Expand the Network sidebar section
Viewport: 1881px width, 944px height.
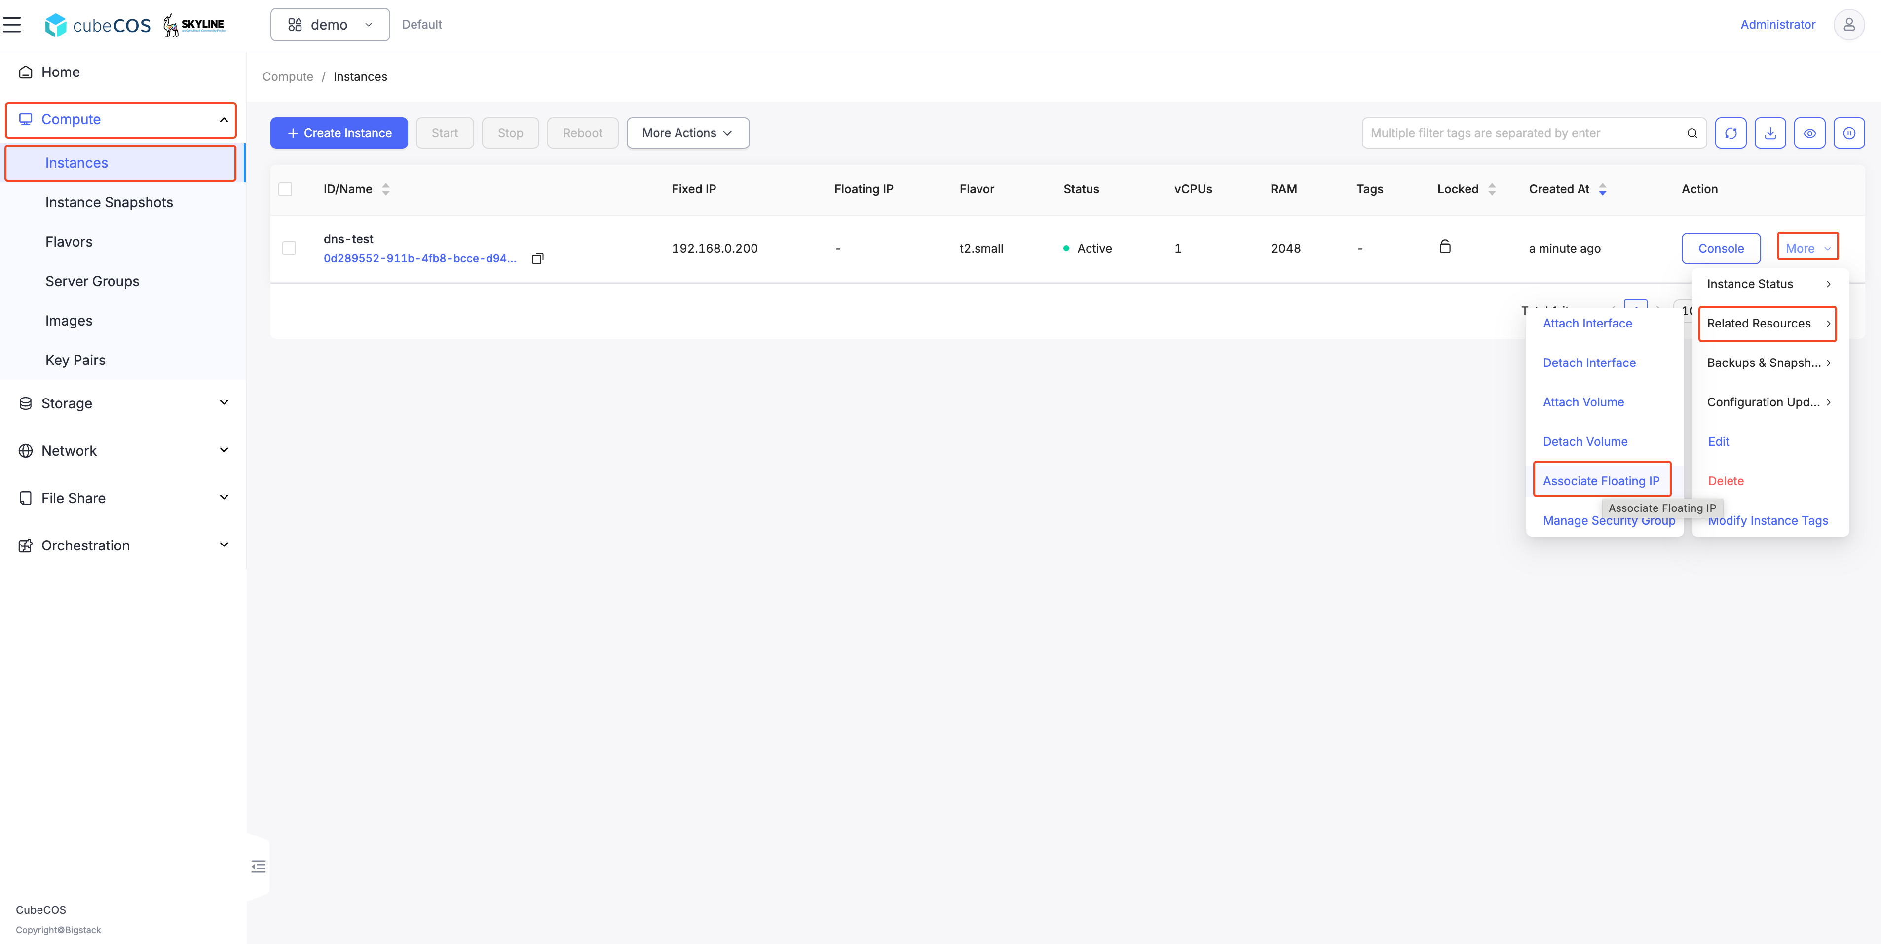coord(123,450)
